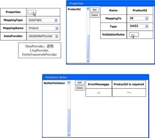This screenshot has width=155, height=138.
Task: Select ProductId in the Properties list
Action: 74,9
